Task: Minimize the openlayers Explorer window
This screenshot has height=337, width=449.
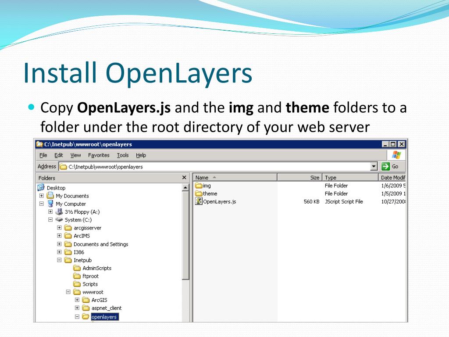Action: [x=385, y=144]
